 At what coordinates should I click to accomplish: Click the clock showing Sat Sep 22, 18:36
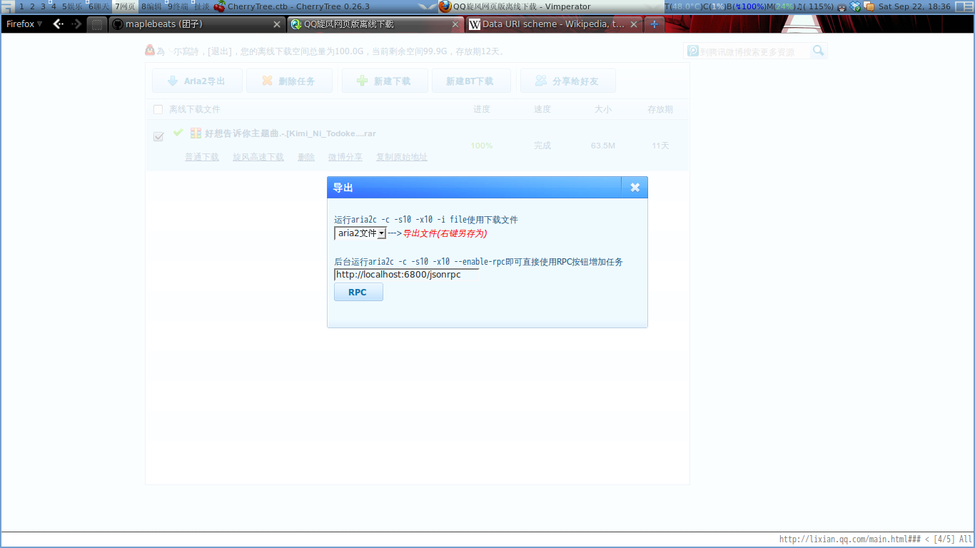pos(914,6)
